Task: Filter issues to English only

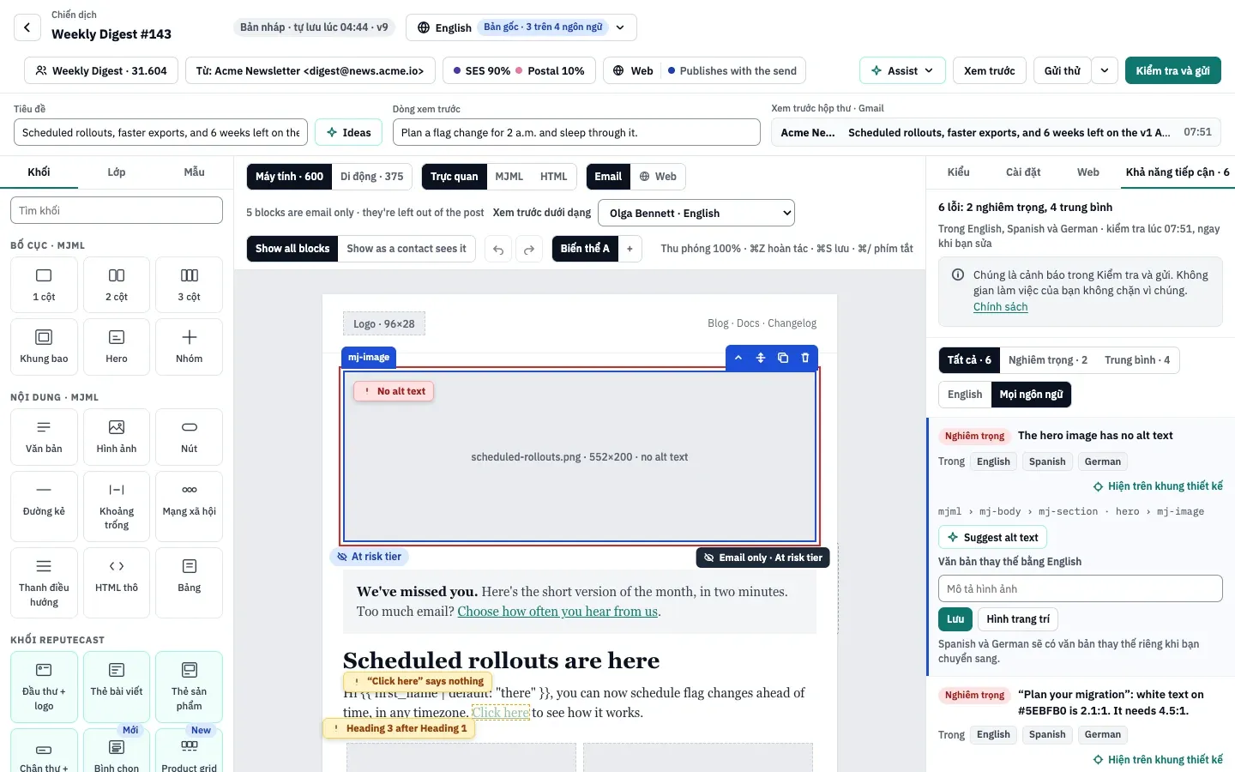Action: pyautogui.click(x=965, y=395)
